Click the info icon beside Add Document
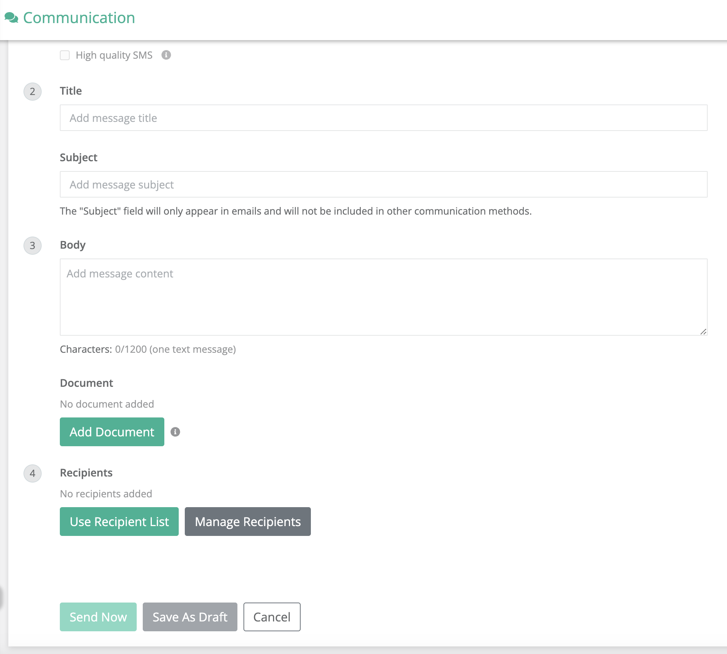 click(175, 431)
